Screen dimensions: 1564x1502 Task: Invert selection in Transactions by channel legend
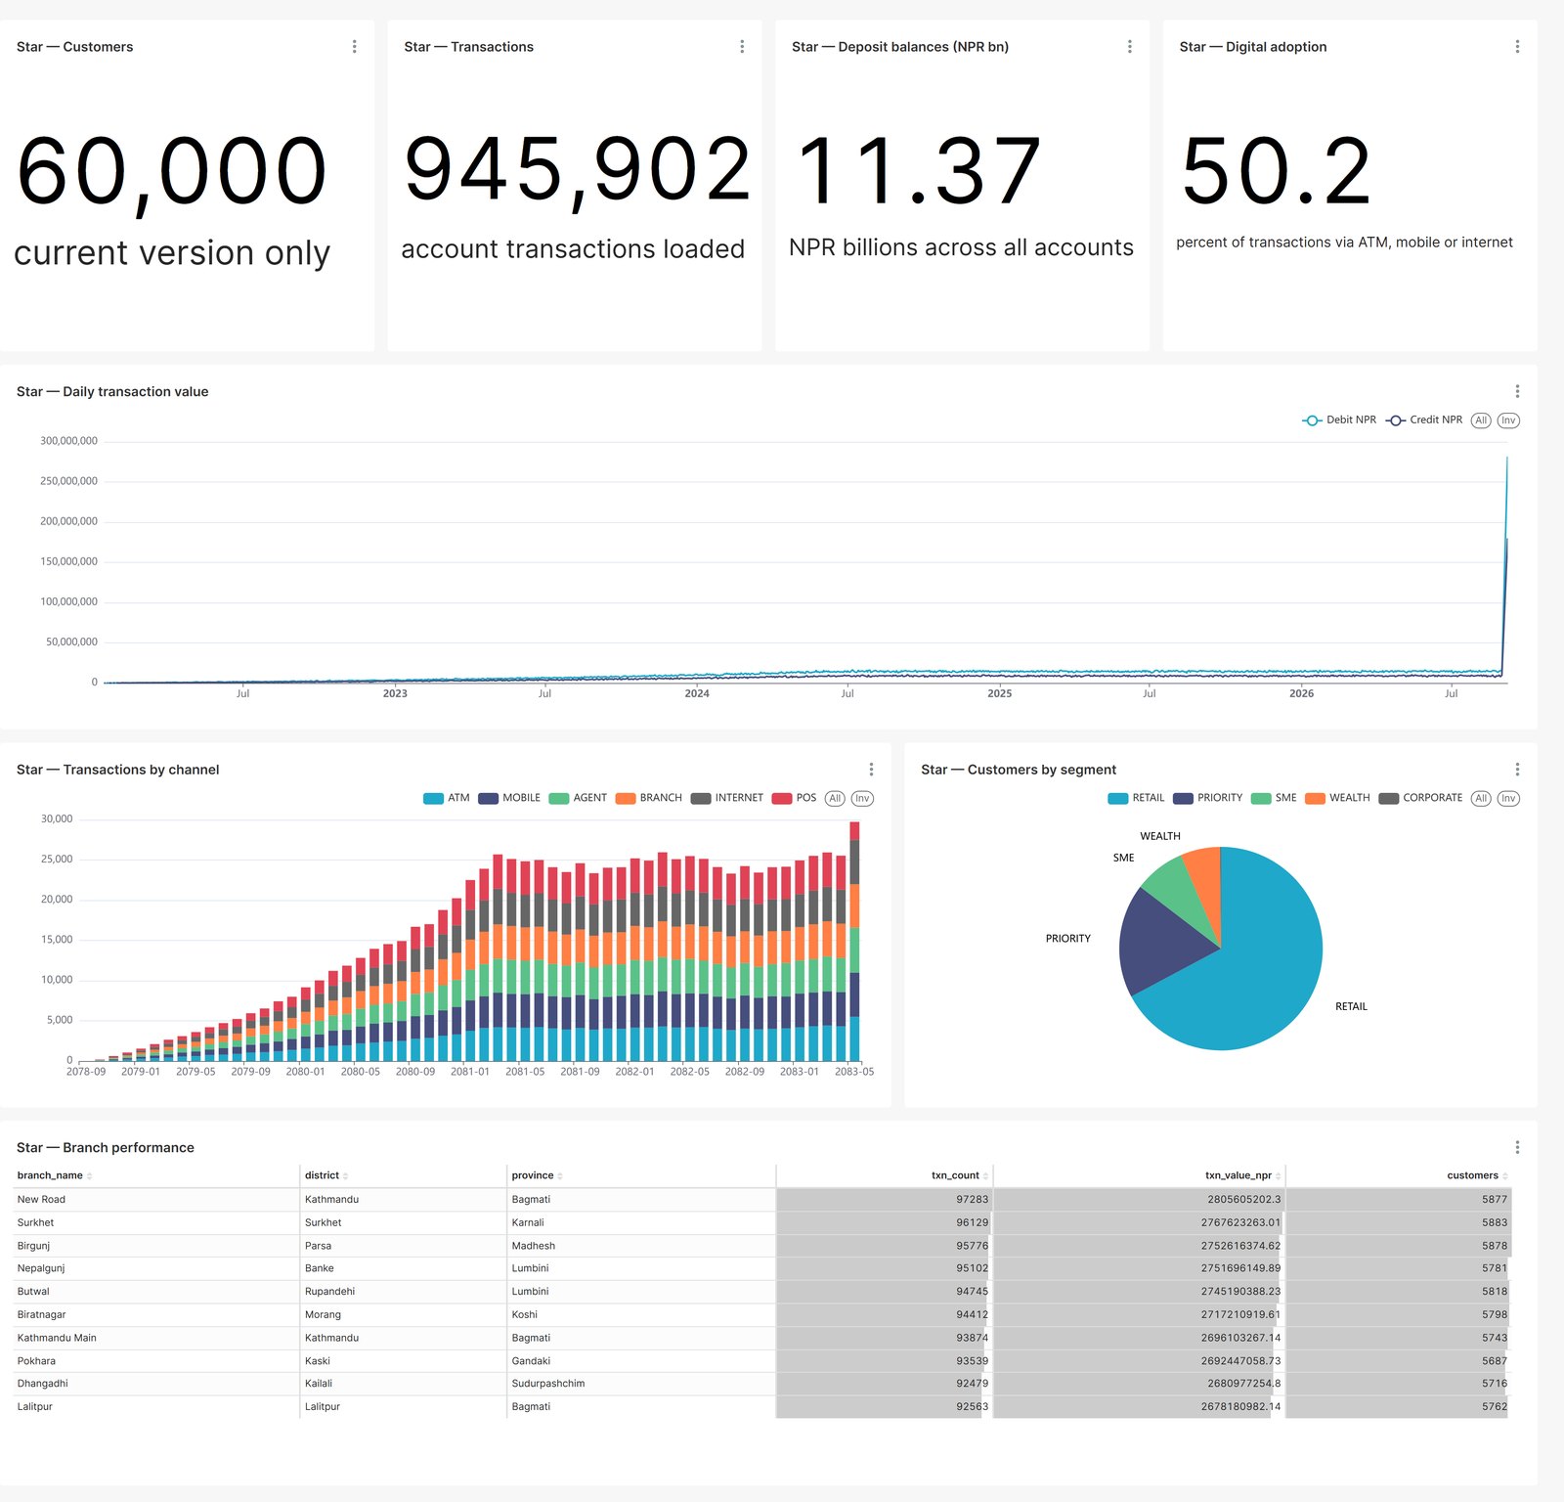pos(862,798)
